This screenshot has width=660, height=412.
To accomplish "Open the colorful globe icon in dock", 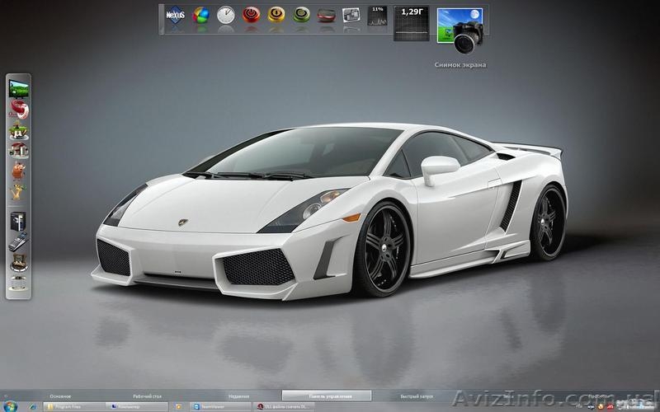I will 200,16.
